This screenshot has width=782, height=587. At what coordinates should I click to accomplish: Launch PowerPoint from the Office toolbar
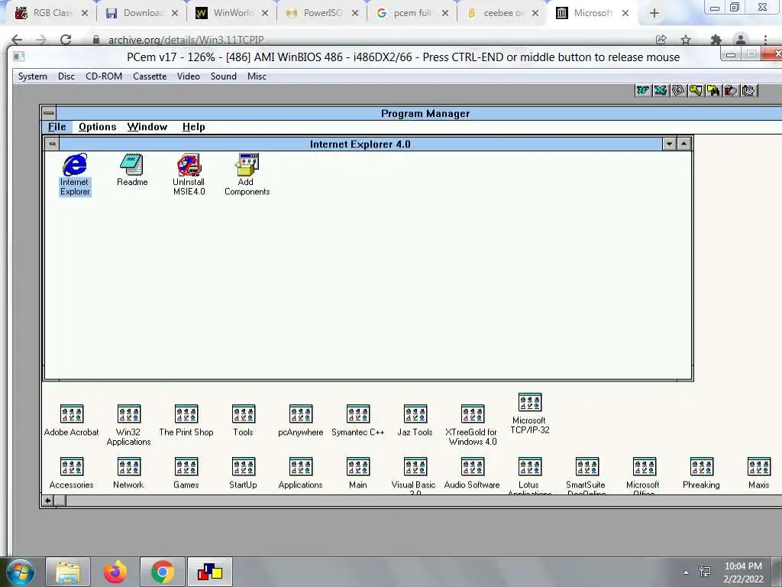678,90
